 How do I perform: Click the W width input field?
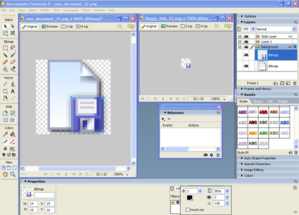pyautogui.click(x=33, y=204)
